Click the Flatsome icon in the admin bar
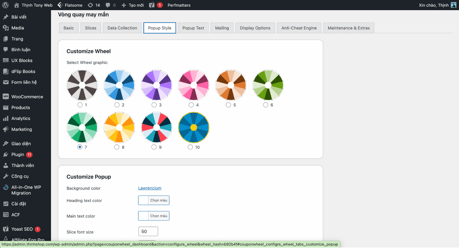 60,5
